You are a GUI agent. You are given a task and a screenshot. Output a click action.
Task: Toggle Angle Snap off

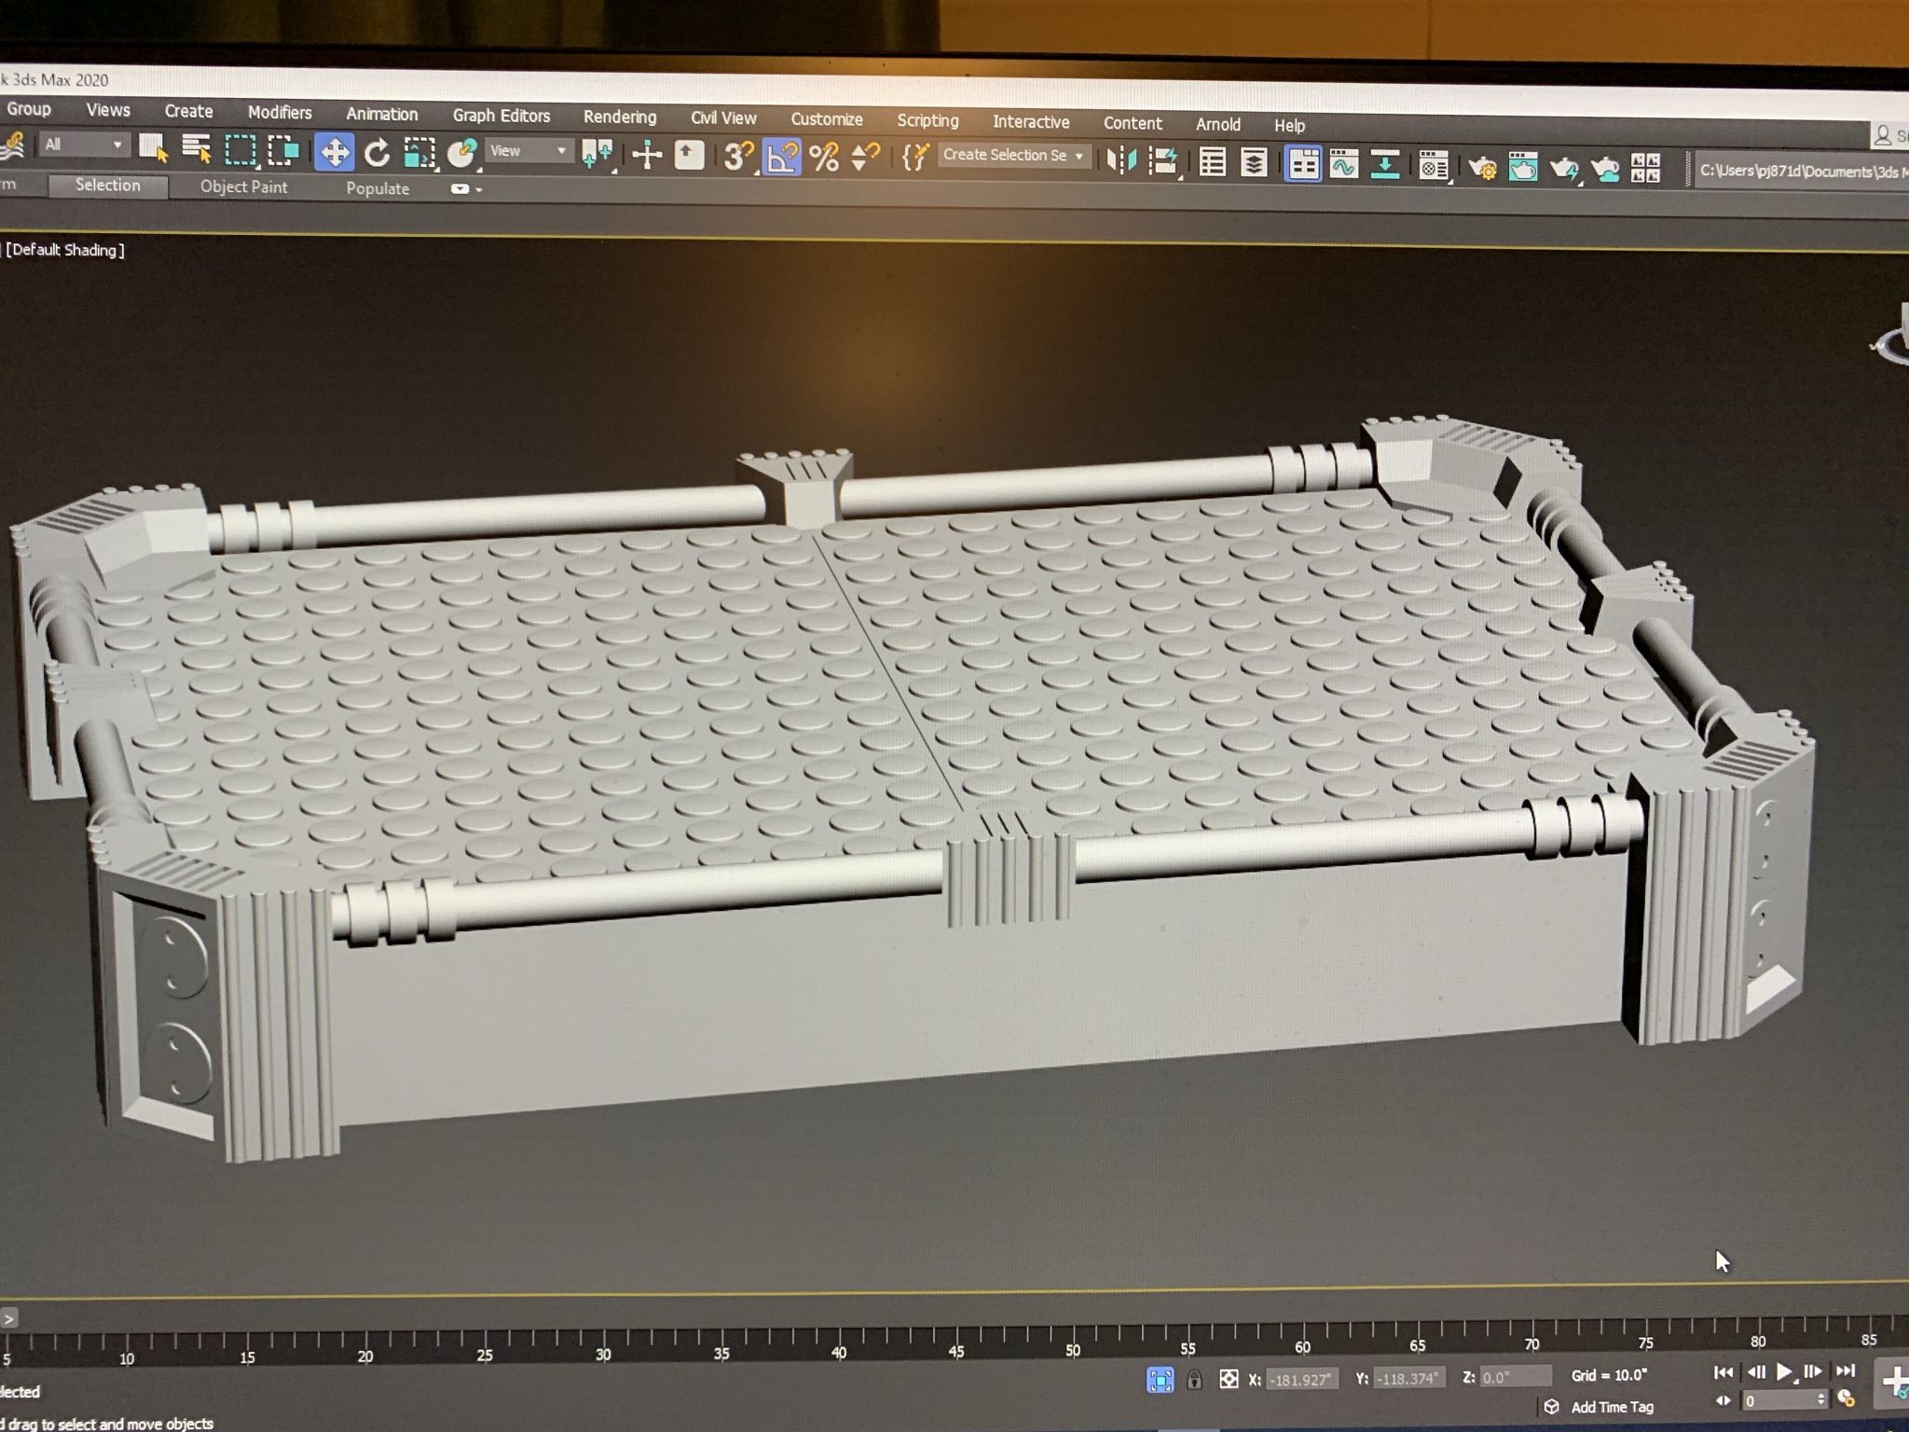click(x=781, y=158)
